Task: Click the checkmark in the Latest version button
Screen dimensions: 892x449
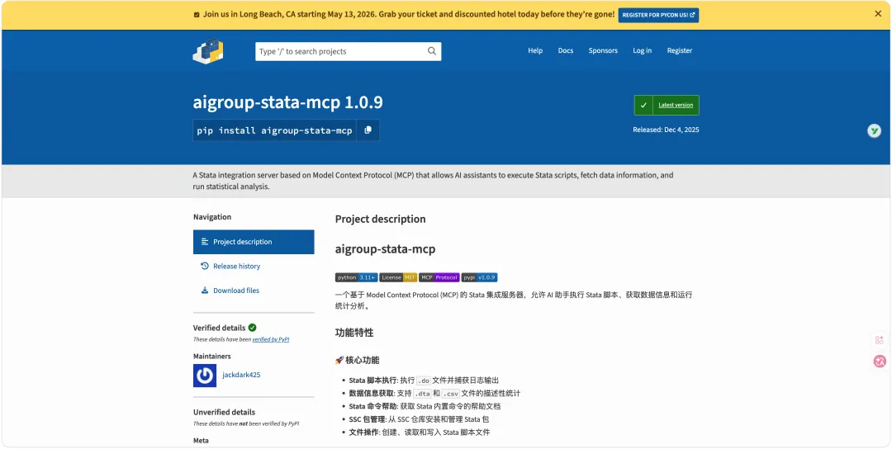Action: point(643,105)
